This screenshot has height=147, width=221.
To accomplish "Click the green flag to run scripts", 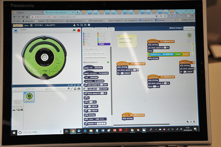I will click(74, 30).
